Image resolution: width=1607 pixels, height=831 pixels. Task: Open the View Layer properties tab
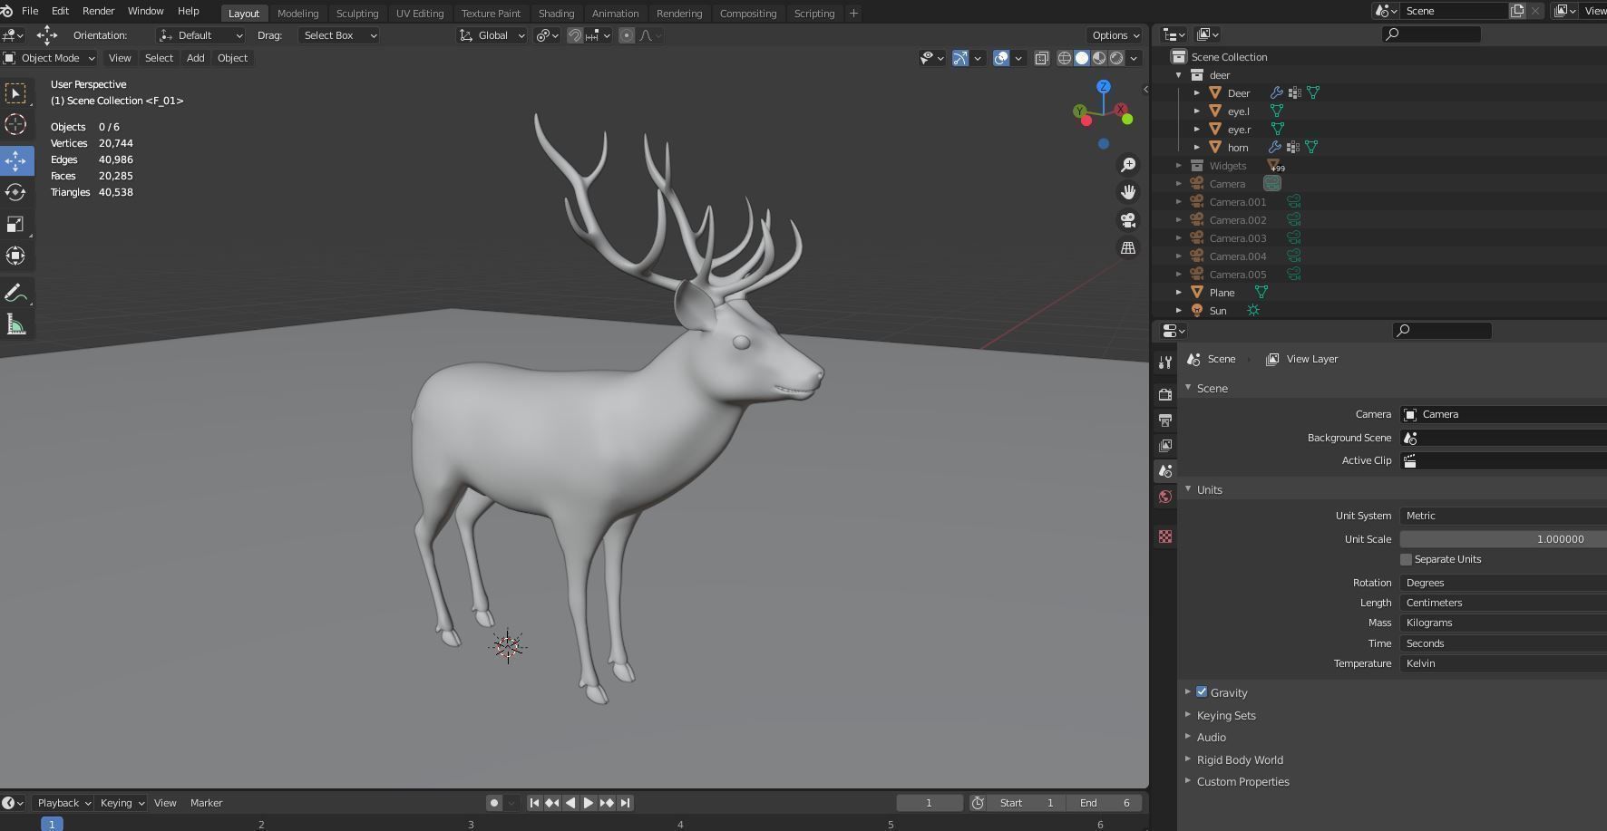1165,446
